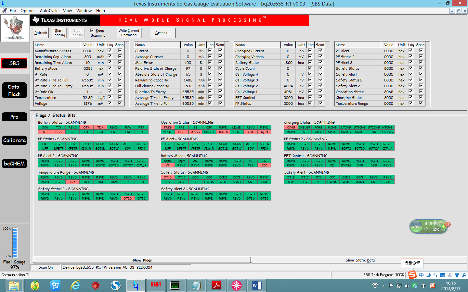Open the Window menu
The width and height of the screenshot is (468, 292).
(x=84, y=10)
